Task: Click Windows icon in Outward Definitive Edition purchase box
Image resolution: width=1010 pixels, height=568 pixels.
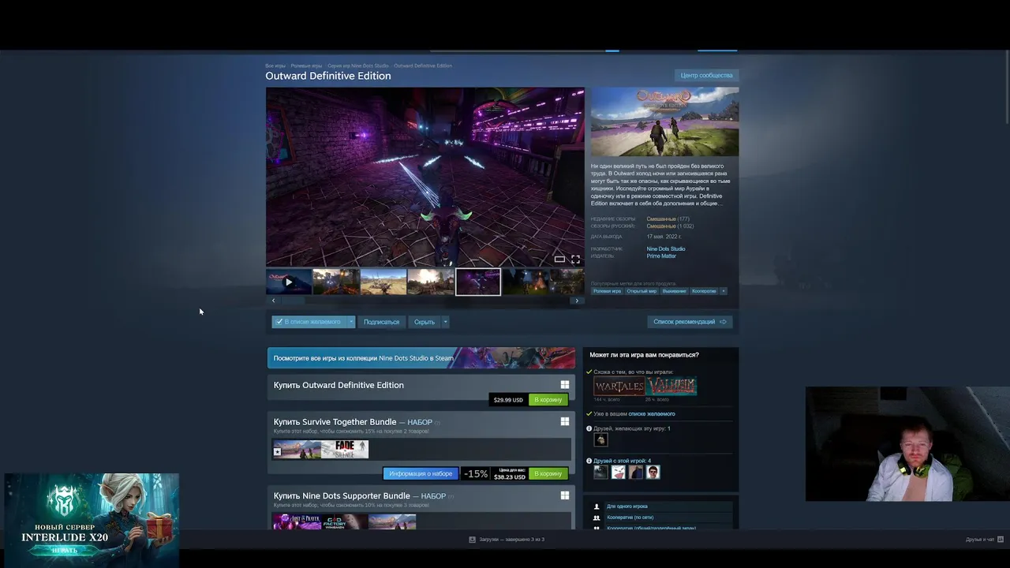Action: pyautogui.click(x=564, y=385)
